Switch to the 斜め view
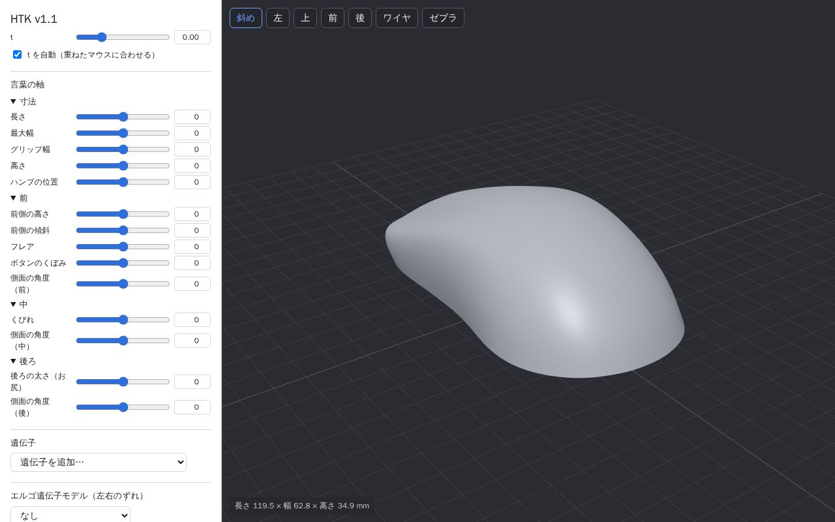Viewport: 835px width, 522px height. [x=246, y=18]
